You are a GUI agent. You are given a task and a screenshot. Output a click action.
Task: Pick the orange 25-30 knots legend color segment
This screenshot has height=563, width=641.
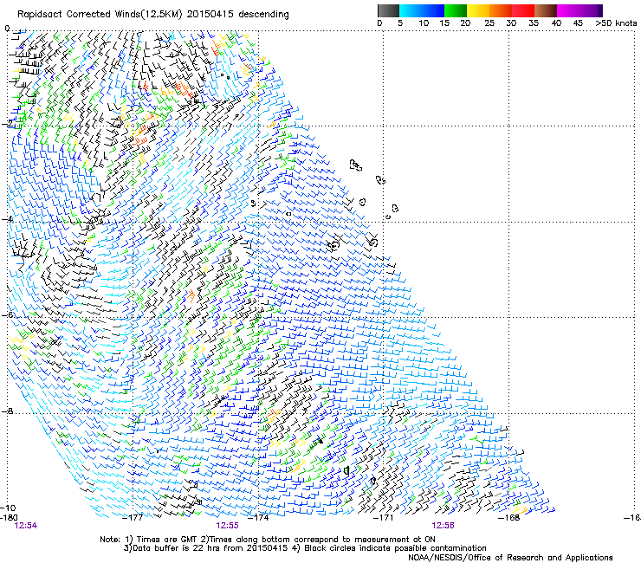[x=501, y=10]
